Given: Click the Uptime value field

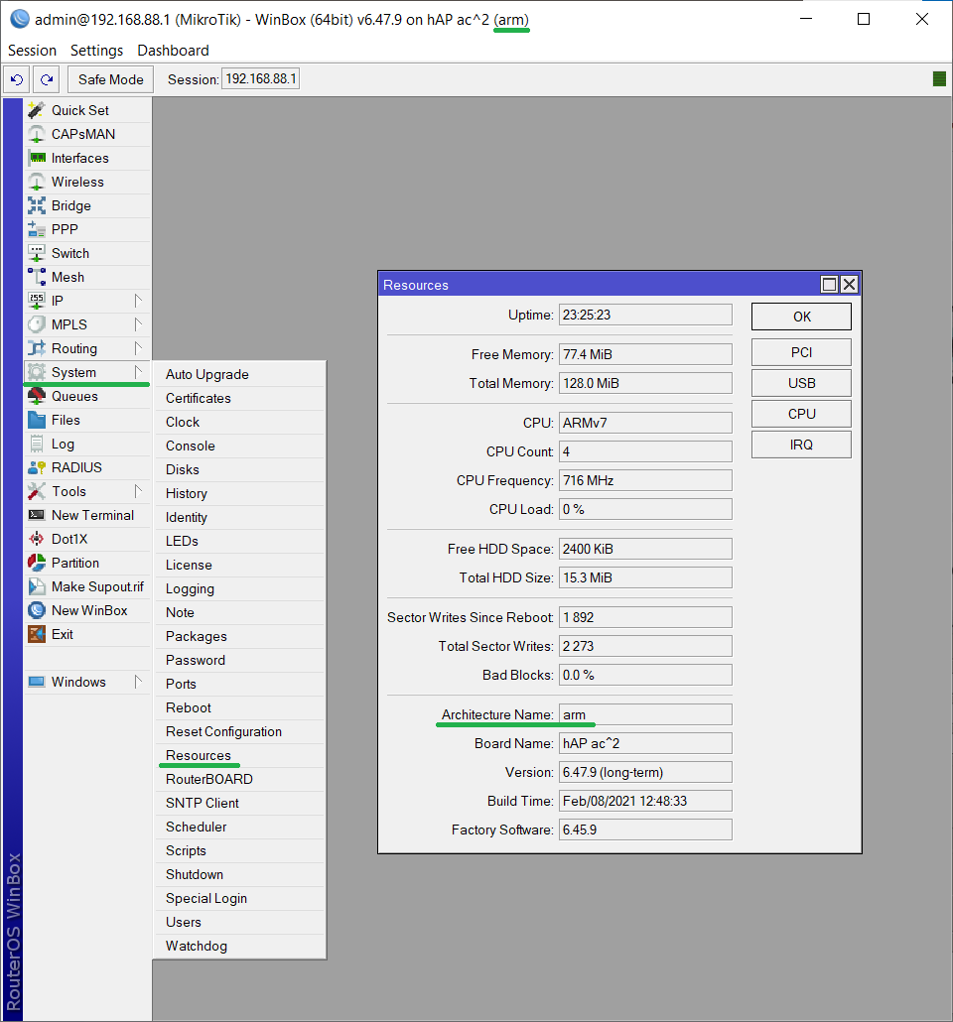Looking at the screenshot, I should 645,315.
